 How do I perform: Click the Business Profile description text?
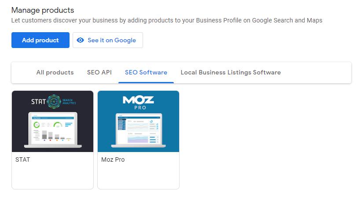pos(167,20)
